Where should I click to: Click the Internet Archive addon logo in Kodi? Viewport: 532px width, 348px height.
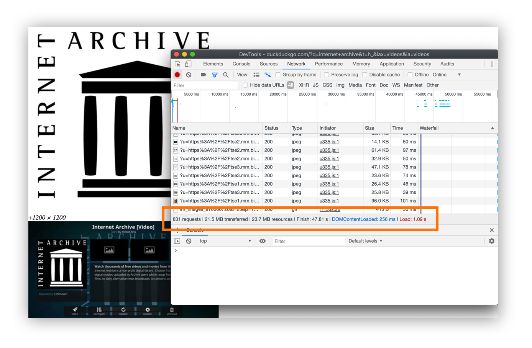coord(62,264)
